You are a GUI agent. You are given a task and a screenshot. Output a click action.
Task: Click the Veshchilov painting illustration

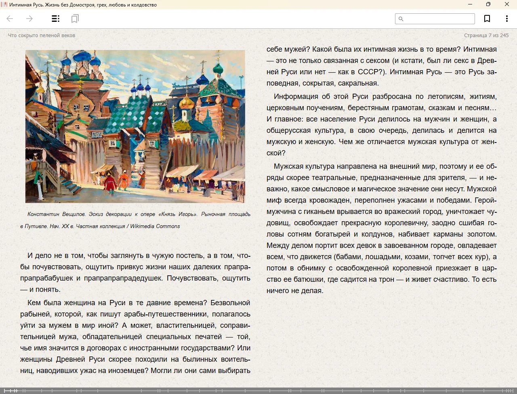click(135, 126)
